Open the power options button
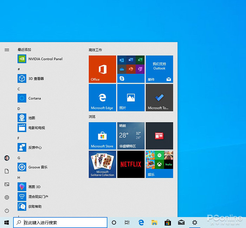The image size is (246, 228). [x=7, y=210]
